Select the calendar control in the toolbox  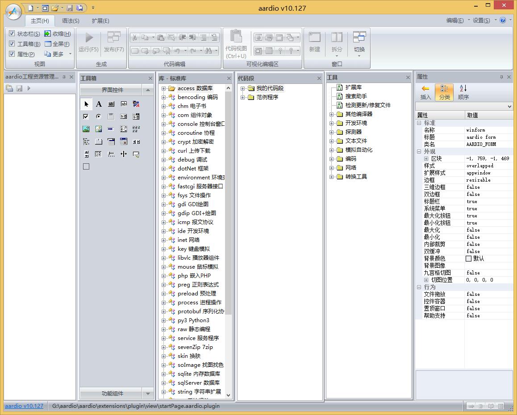(124, 142)
